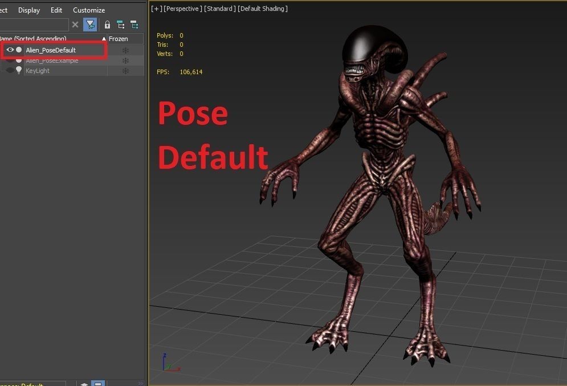Click the Frozen column header

(x=125, y=39)
